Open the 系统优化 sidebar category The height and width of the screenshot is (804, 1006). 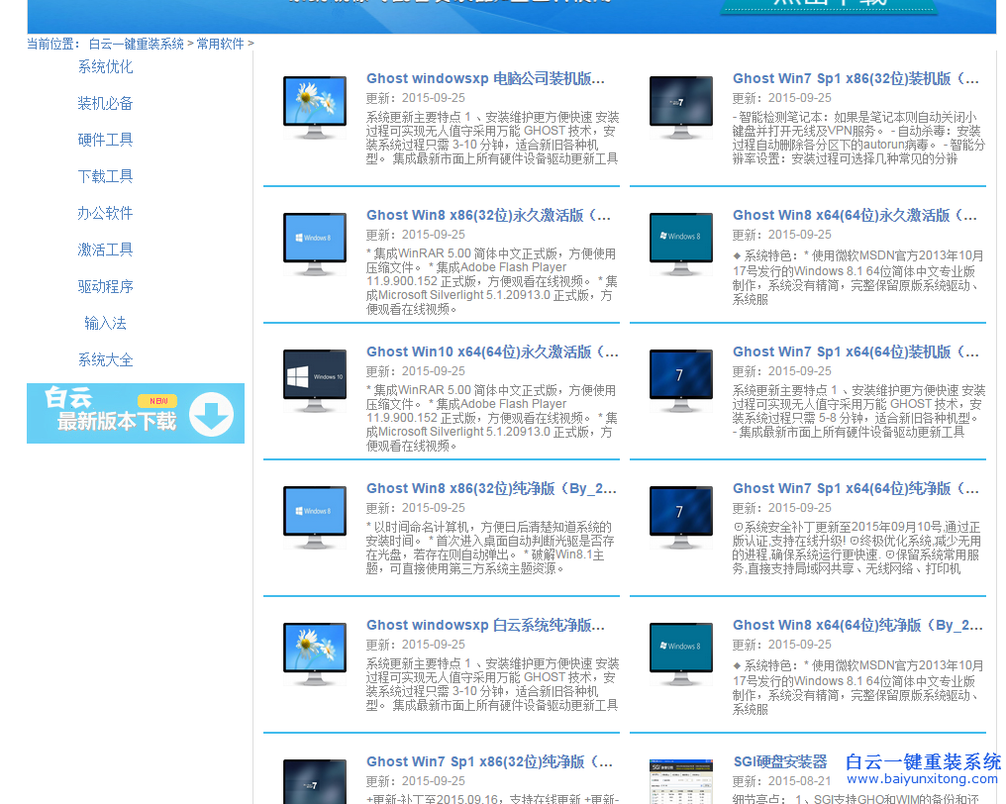click(x=105, y=66)
